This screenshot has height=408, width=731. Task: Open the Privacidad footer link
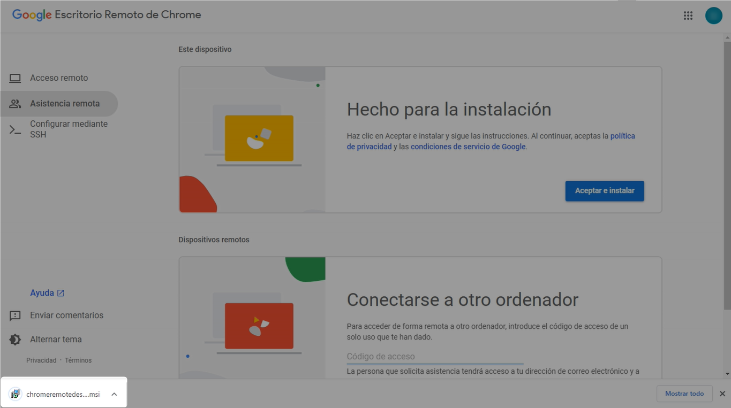41,360
